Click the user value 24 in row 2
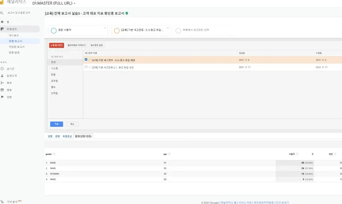Screen dimensions: 342x204 pyautogui.click(x=302, y=168)
